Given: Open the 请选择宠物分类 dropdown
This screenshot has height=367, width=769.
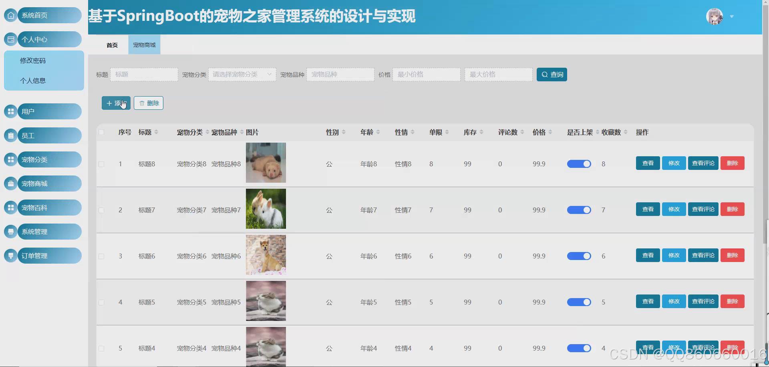Looking at the screenshot, I should tap(242, 75).
